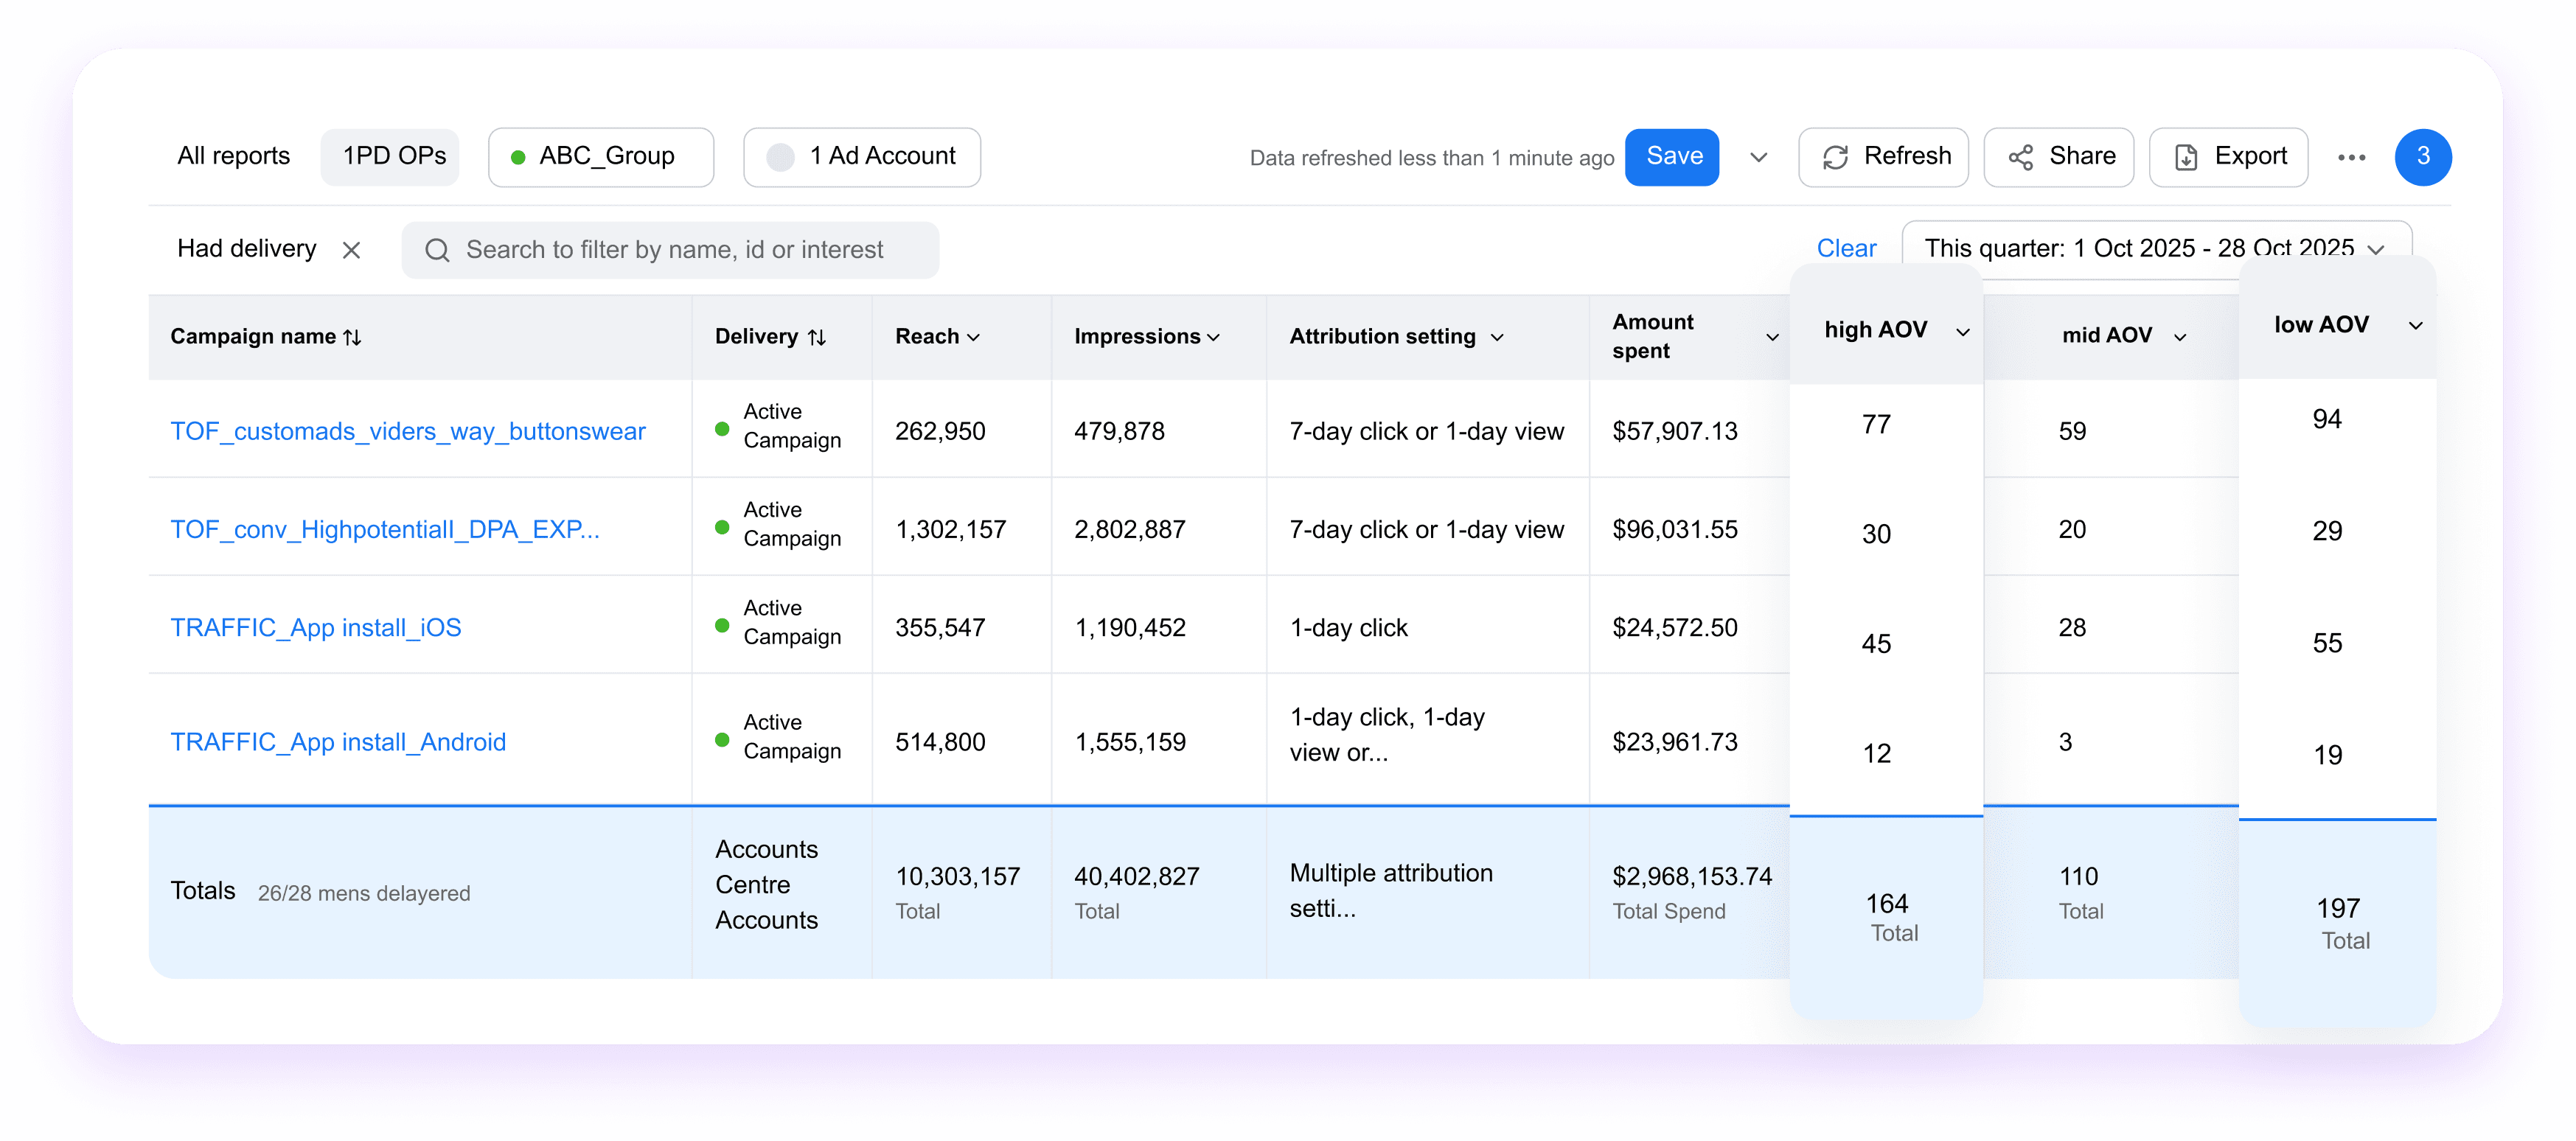Open the TRAFFIC_App install_iOS campaign link
The height and width of the screenshot is (1141, 2576).
click(315, 627)
